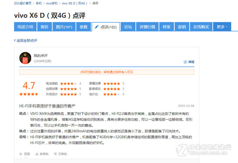This screenshot has height=163, width=238.
Task: Click 回复 to reply to the review
Action: click(x=27, y=154)
